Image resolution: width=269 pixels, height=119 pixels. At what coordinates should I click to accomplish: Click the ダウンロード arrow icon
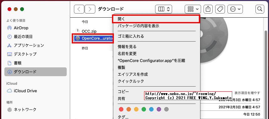pyautogui.click(x=9, y=72)
